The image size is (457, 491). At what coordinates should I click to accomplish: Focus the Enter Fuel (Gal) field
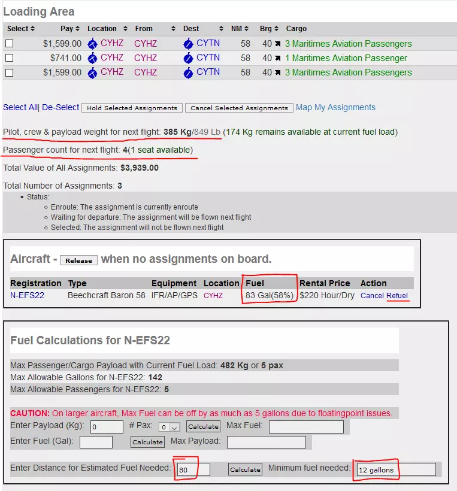(x=96, y=442)
